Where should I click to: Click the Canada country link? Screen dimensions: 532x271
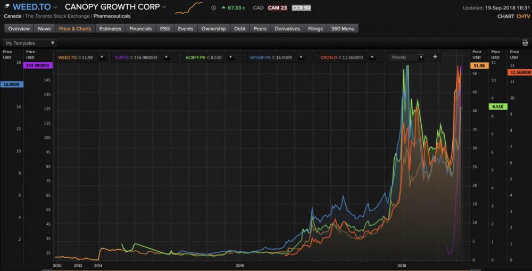13,16
